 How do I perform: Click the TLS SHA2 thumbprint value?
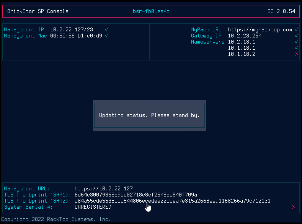172,201
